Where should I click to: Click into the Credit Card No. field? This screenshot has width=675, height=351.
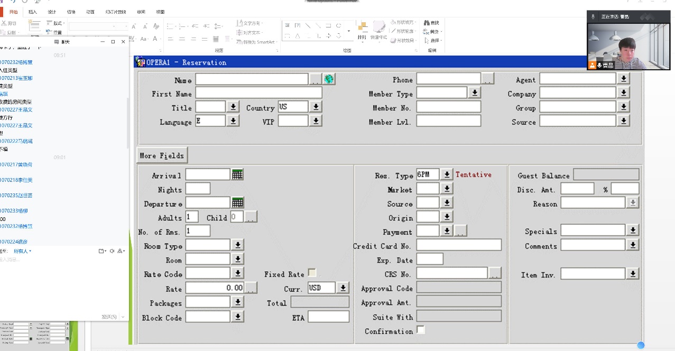[x=458, y=245]
